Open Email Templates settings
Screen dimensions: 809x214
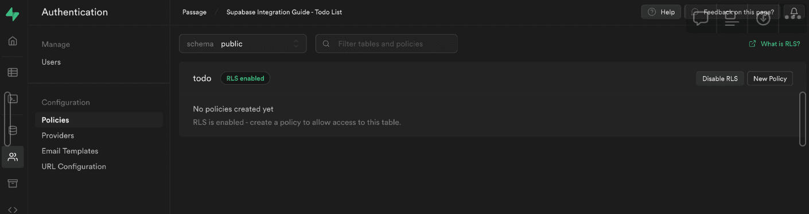(70, 151)
